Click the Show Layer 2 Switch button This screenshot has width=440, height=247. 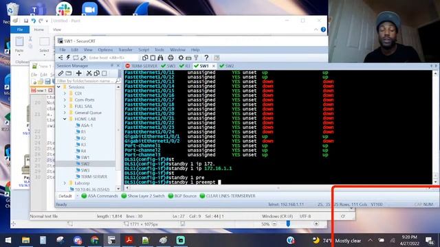[143, 196]
